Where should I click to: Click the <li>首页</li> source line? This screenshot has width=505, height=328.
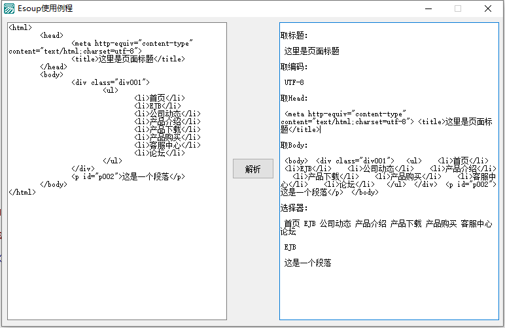(160, 98)
